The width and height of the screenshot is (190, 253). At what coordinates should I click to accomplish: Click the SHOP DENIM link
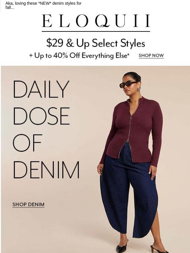(28, 204)
